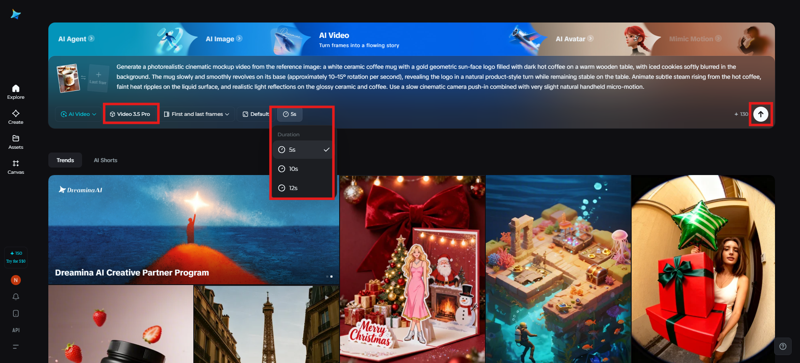Open the Video 3.5 Pro model selector

(130, 114)
